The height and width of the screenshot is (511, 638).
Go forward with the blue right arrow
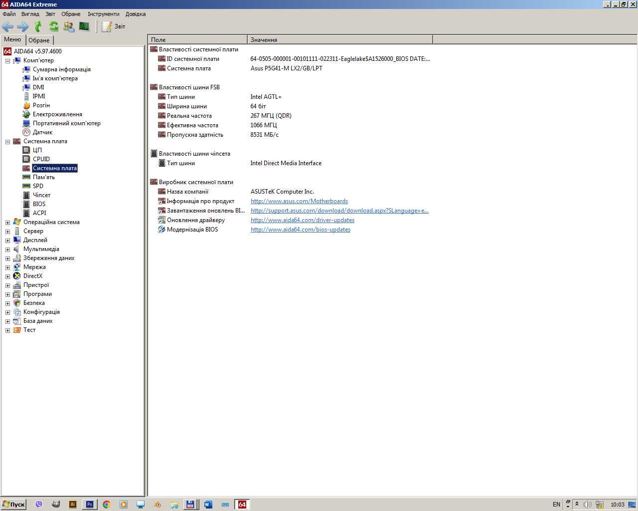coord(22,26)
